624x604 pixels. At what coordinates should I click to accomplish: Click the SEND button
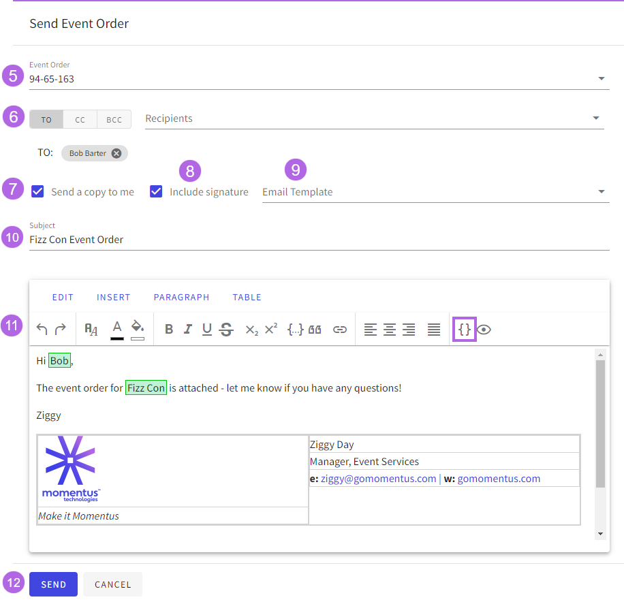click(x=53, y=584)
